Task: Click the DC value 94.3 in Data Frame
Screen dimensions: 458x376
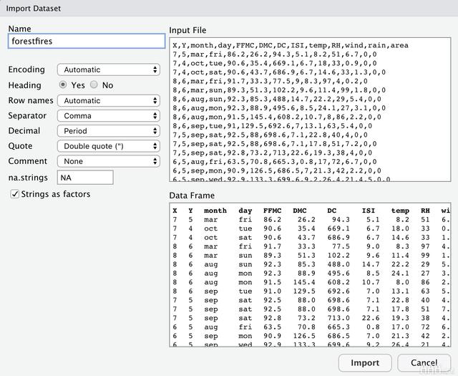Action: coord(341,220)
